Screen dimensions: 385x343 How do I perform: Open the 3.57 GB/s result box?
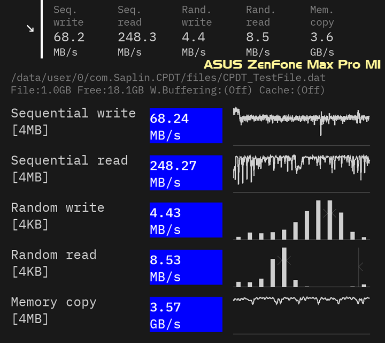(x=186, y=315)
